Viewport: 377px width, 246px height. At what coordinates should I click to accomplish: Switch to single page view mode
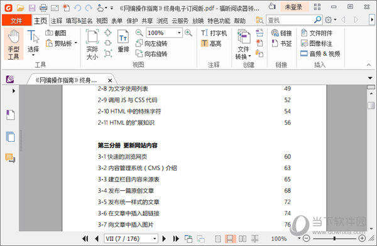(218, 238)
